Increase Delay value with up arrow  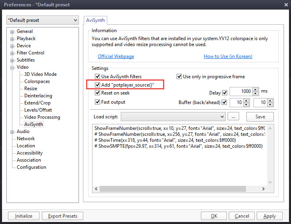coord(256,89)
